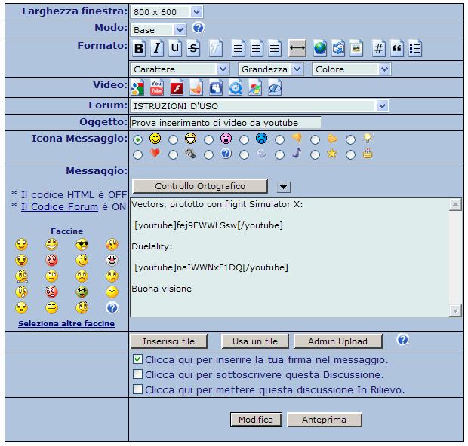The image size is (468, 446).
Task: Click the orange video icon after Flash
Action: (196, 87)
